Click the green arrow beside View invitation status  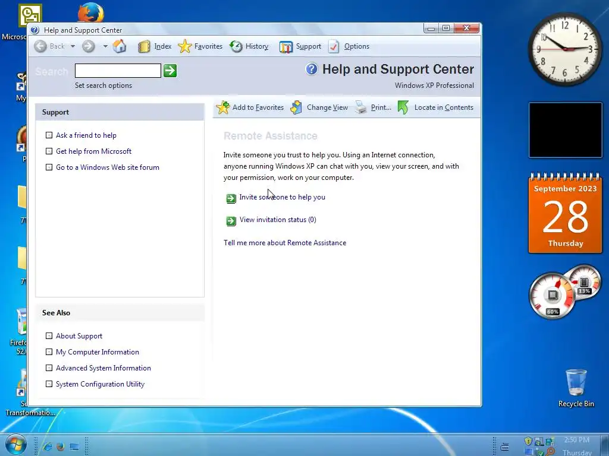tap(231, 221)
